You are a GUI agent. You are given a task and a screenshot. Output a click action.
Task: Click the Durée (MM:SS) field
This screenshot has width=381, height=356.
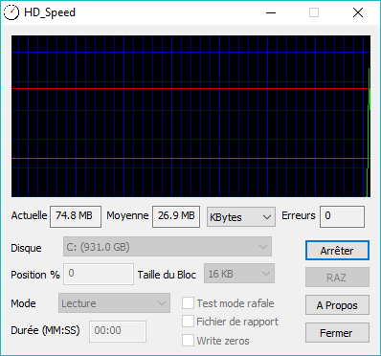118,331
